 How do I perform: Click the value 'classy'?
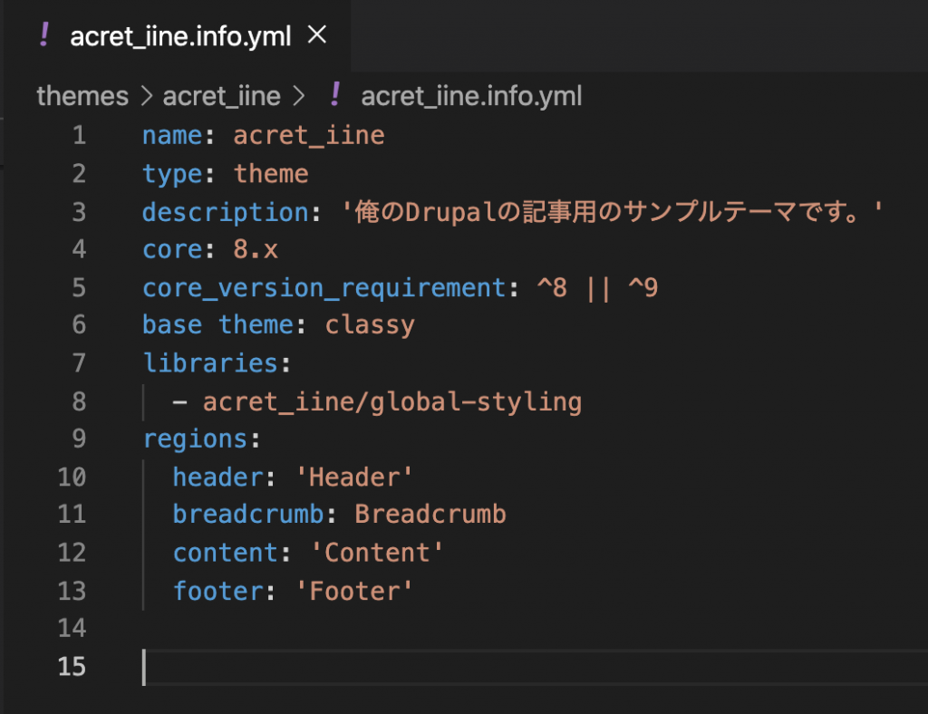[x=370, y=325]
